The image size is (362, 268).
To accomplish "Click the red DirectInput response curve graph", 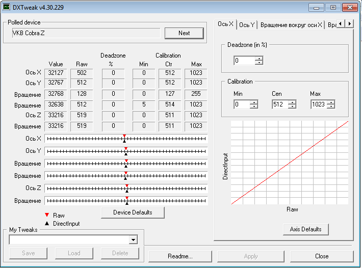I will (x=290, y=163).
